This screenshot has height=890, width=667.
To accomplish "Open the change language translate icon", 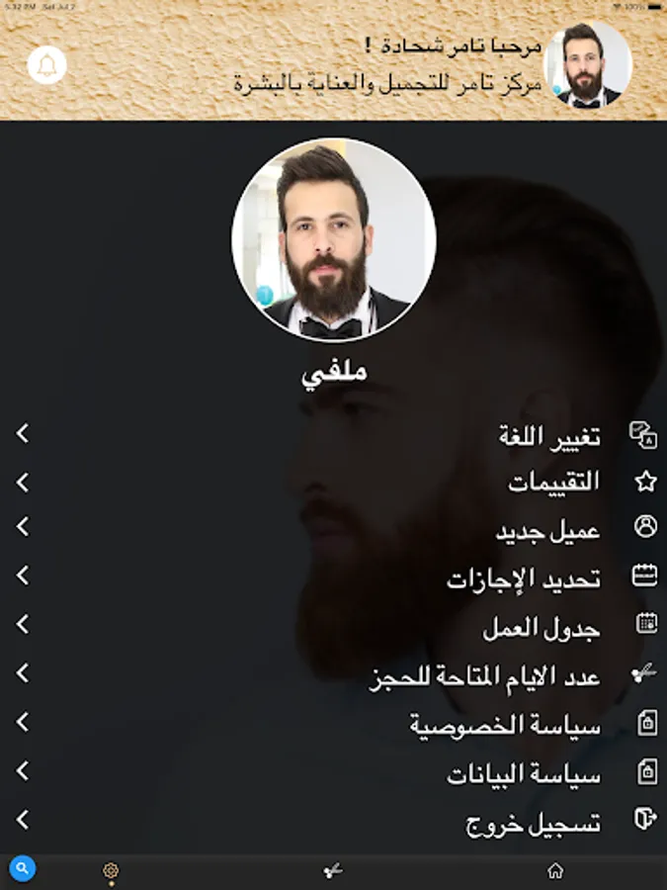I will point(643,435).
